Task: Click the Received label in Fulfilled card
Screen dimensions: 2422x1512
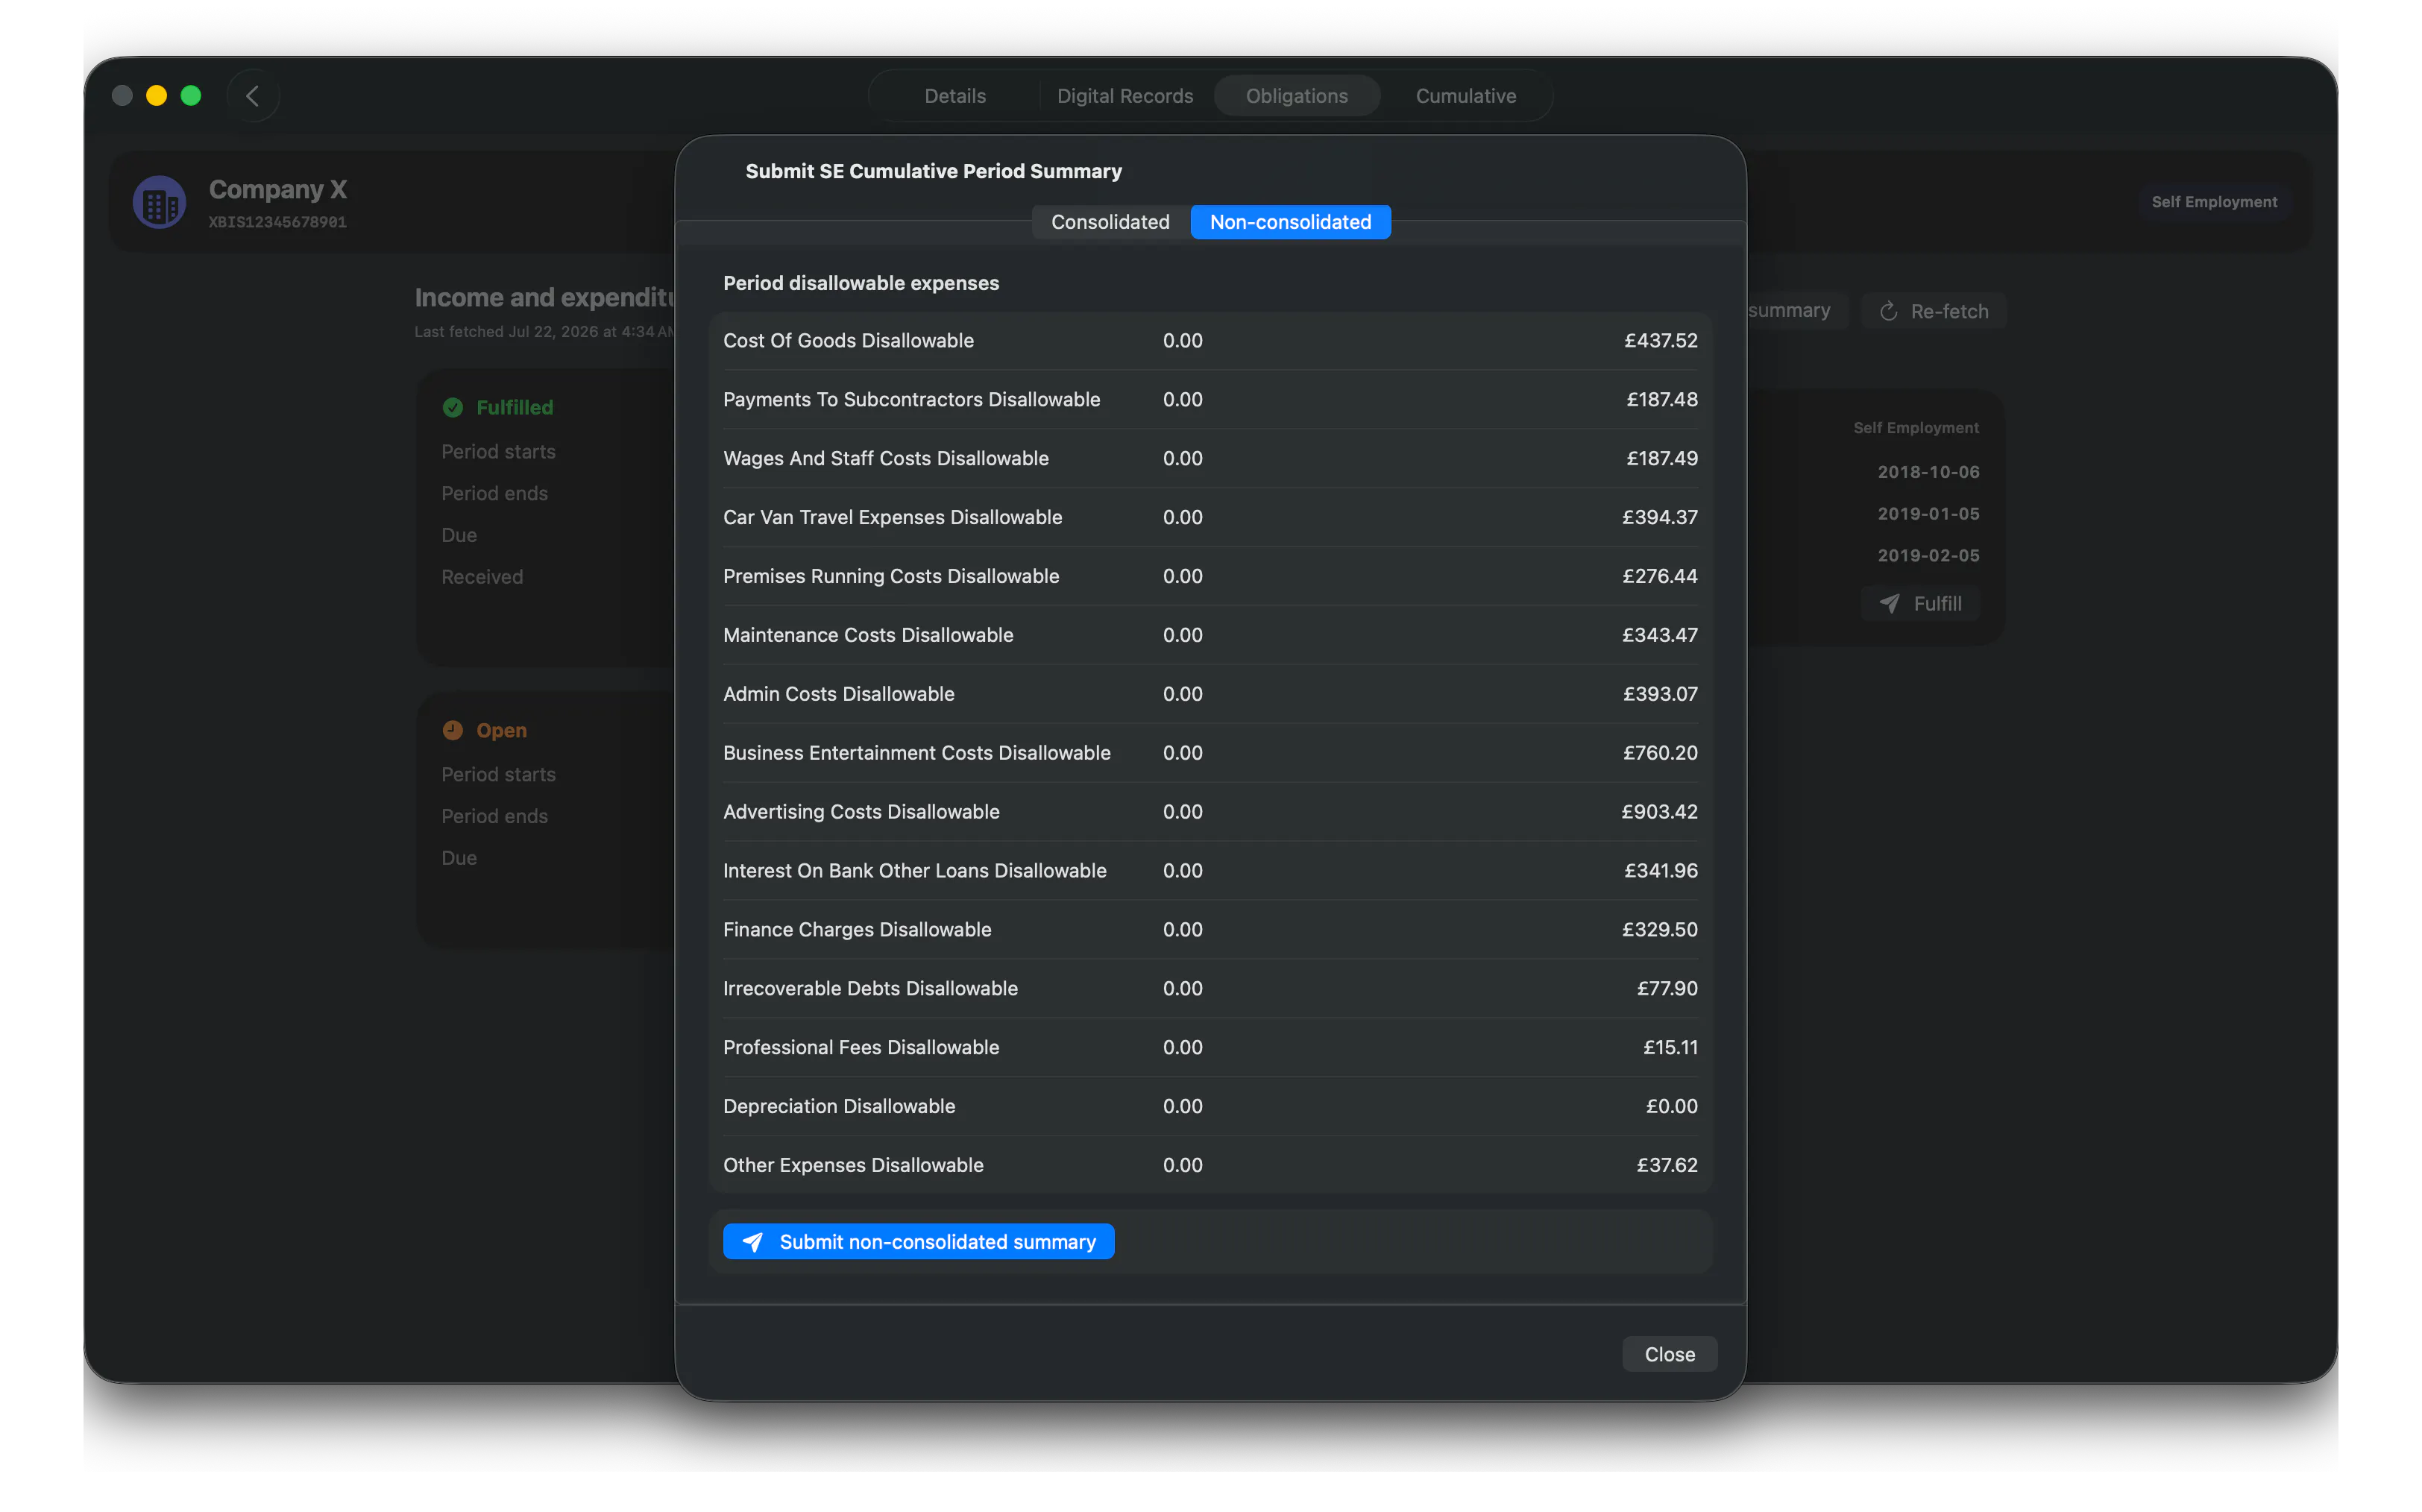Action: tap(482, 577)
